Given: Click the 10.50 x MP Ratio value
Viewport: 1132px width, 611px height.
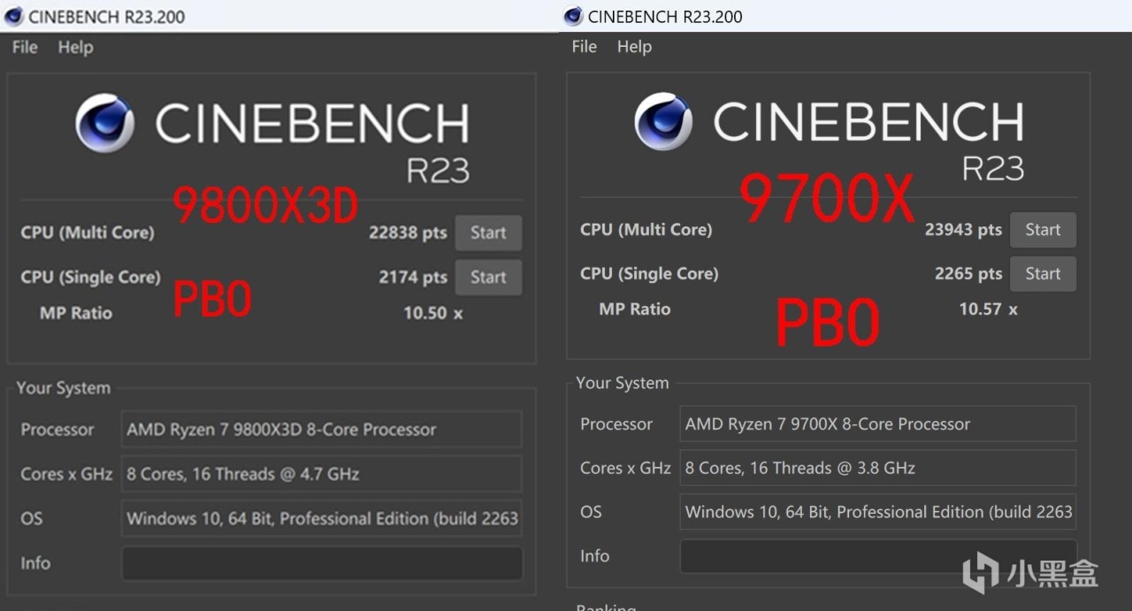Looking at the screenshot, I should (433, 313).
